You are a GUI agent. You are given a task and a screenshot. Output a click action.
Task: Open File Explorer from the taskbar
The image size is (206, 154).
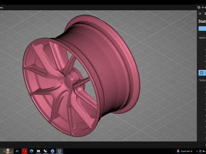pos(38,151)
